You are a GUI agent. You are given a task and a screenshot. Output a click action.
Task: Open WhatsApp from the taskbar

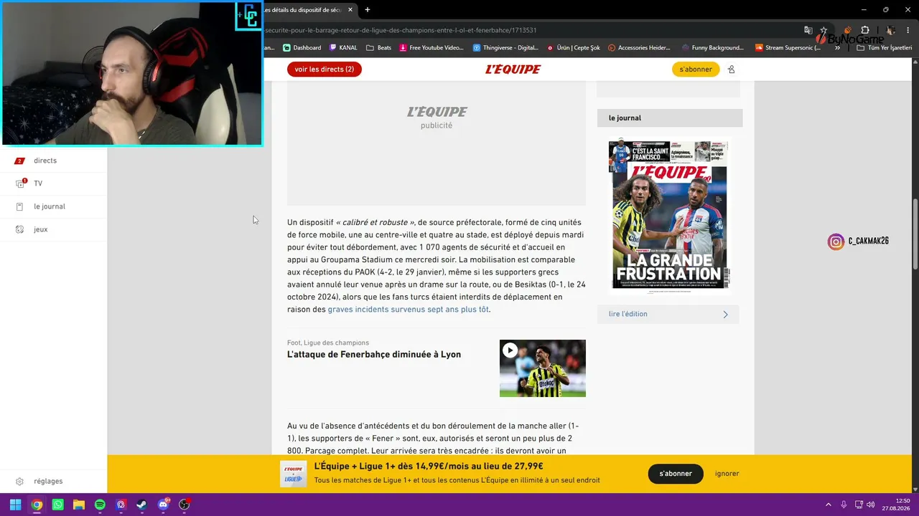[57, 505]
